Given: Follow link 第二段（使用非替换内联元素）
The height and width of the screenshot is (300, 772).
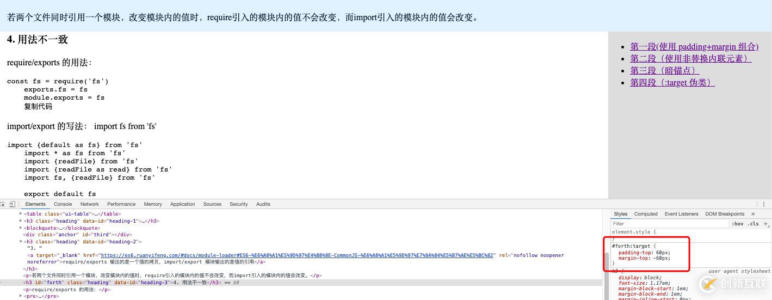Looking at the screenshot, I should click(691, 59).
